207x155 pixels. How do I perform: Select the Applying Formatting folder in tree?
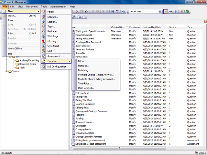click(29, 60)
